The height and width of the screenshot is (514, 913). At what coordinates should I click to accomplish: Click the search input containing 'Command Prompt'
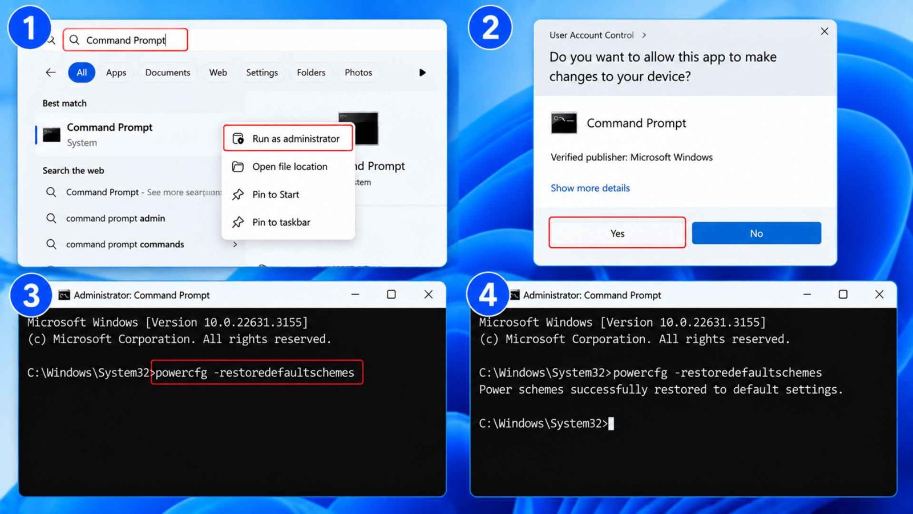tap(126, 40)
